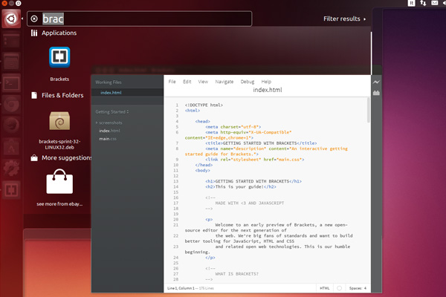Screen dimensions: 446x297
Task: Click the Brackets icon in the launcher
Action: point(11,190)
